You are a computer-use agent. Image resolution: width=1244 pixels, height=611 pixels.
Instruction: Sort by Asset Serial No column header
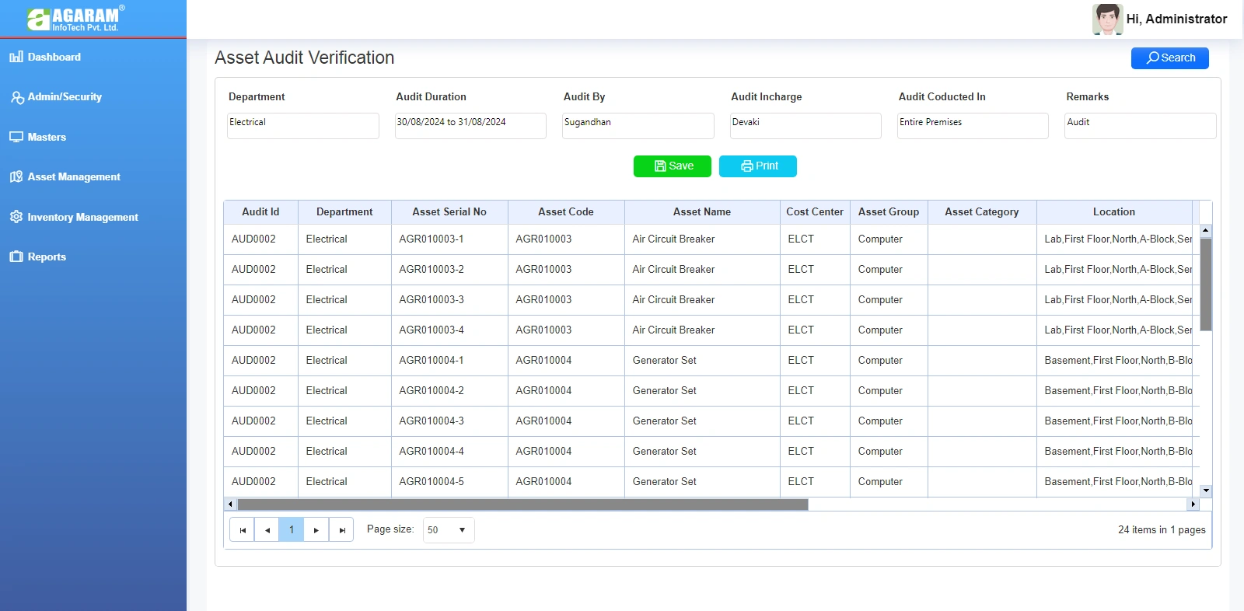click(449, 212)
